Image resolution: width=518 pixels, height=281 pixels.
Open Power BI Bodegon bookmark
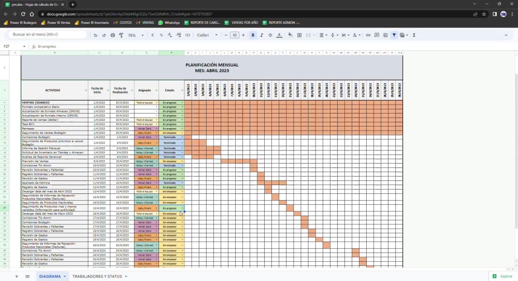[20, 23]
